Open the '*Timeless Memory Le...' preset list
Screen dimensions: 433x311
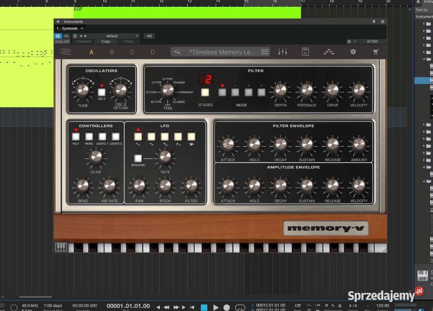[221, 52]
